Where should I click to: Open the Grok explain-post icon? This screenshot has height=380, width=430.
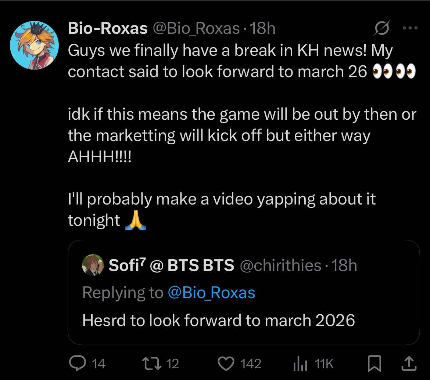[381, 28]
